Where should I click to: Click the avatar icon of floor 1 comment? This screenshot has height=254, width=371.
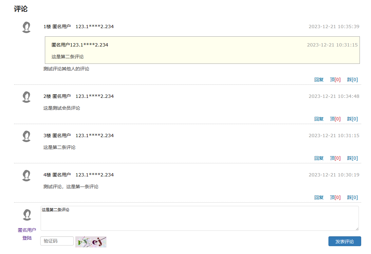point(26,27)
